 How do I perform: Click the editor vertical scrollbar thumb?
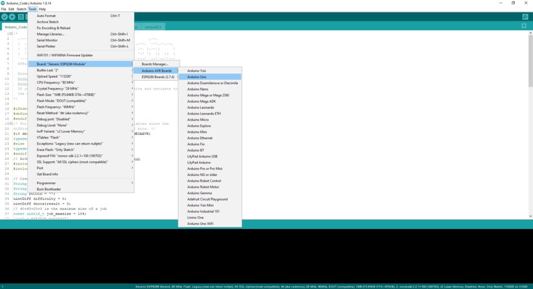(530, 61)
